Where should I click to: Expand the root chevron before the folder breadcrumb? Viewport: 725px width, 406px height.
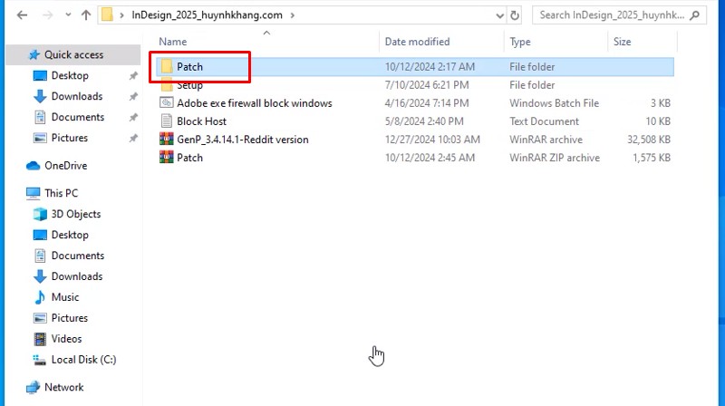pos(121,15)
